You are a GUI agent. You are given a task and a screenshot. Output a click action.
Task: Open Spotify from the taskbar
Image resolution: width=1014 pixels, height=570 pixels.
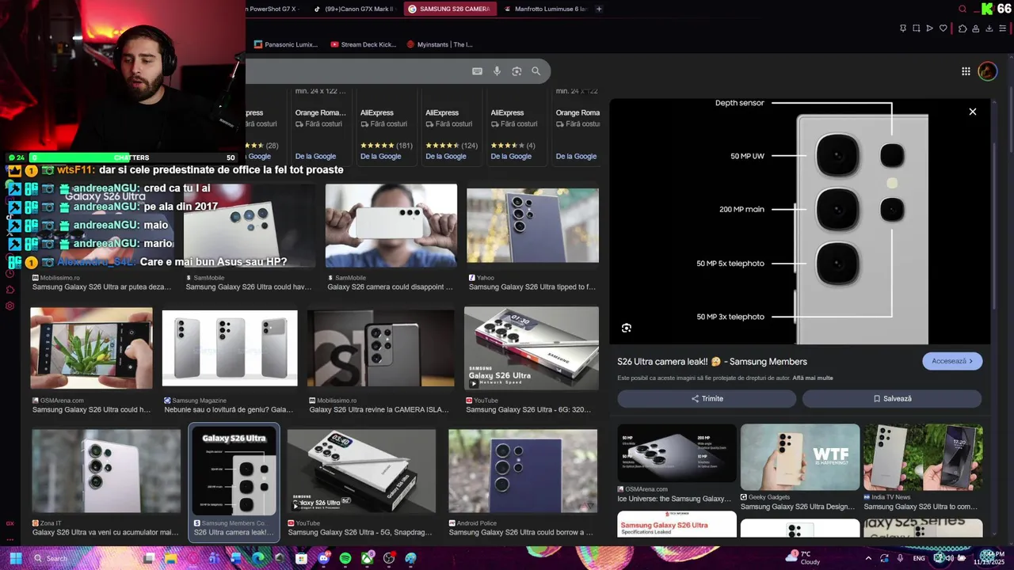[x=345, y=558]
